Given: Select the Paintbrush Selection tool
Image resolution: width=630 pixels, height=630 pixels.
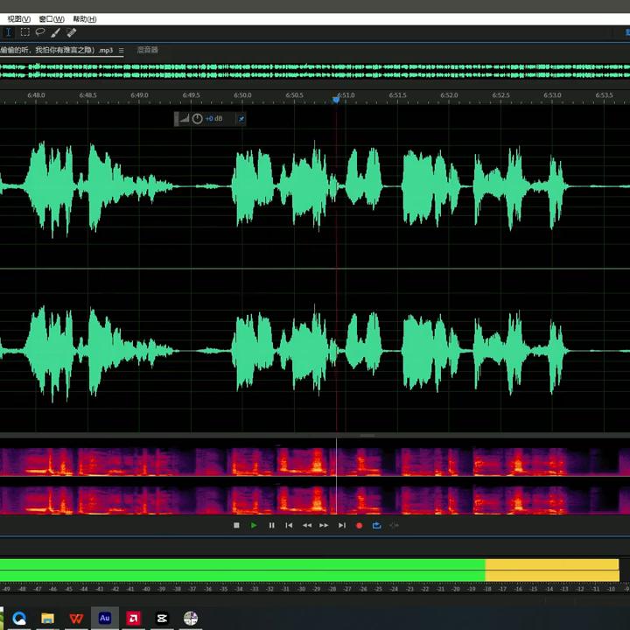Looking at the screenshot, I should point(56,32).
